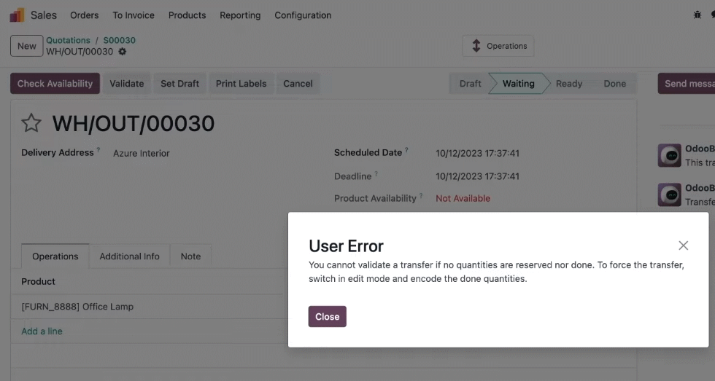Screen dimensions: 715x381
Task: Mark transfer as favorite with star
Action: [31, 123]
